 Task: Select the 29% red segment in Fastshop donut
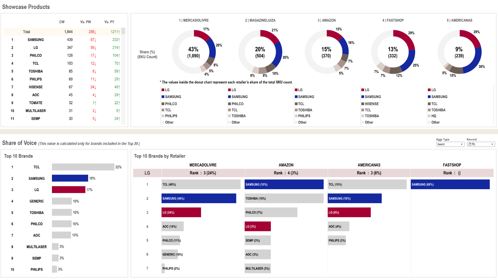tap(405, 38)
